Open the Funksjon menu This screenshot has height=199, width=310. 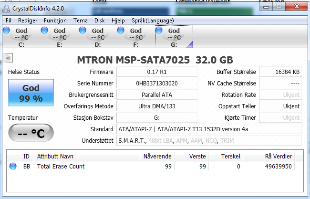[55, 21]
